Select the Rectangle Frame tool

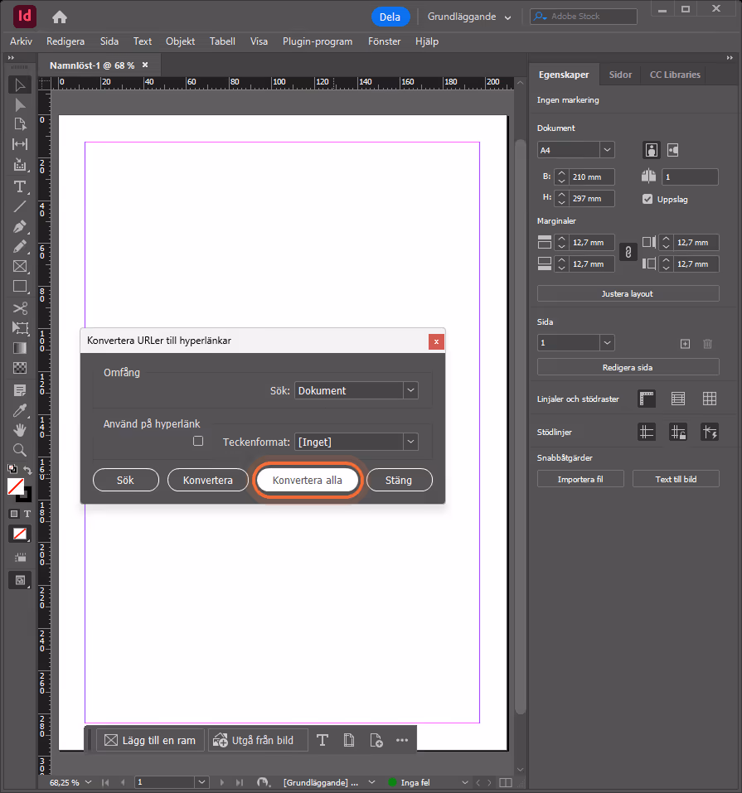tap(20, 267)
